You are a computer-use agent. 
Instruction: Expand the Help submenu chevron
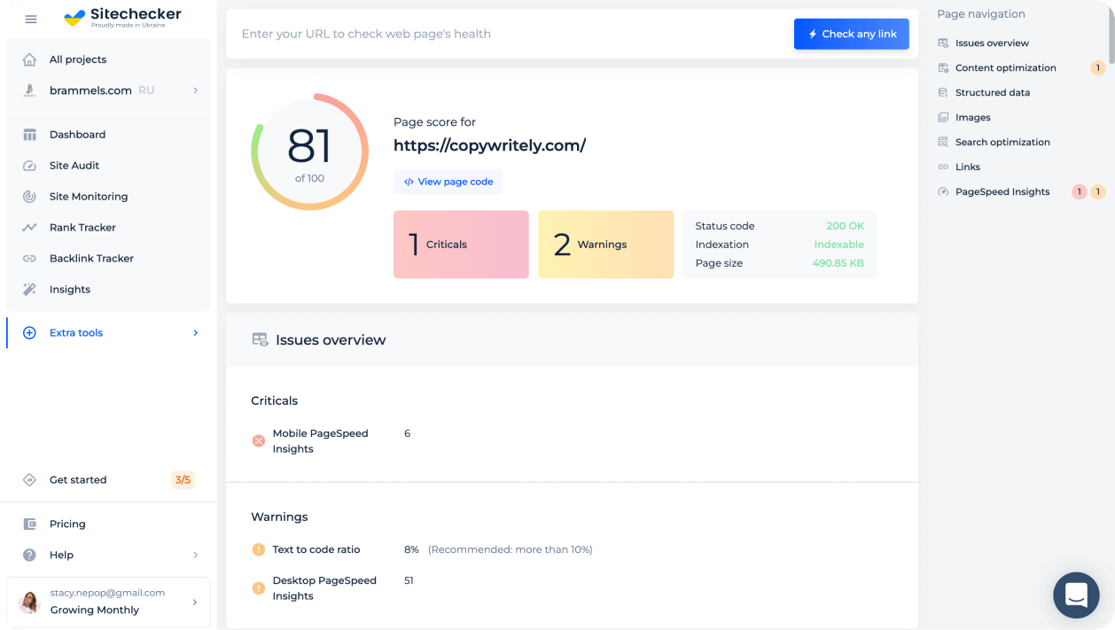(196, 556)
